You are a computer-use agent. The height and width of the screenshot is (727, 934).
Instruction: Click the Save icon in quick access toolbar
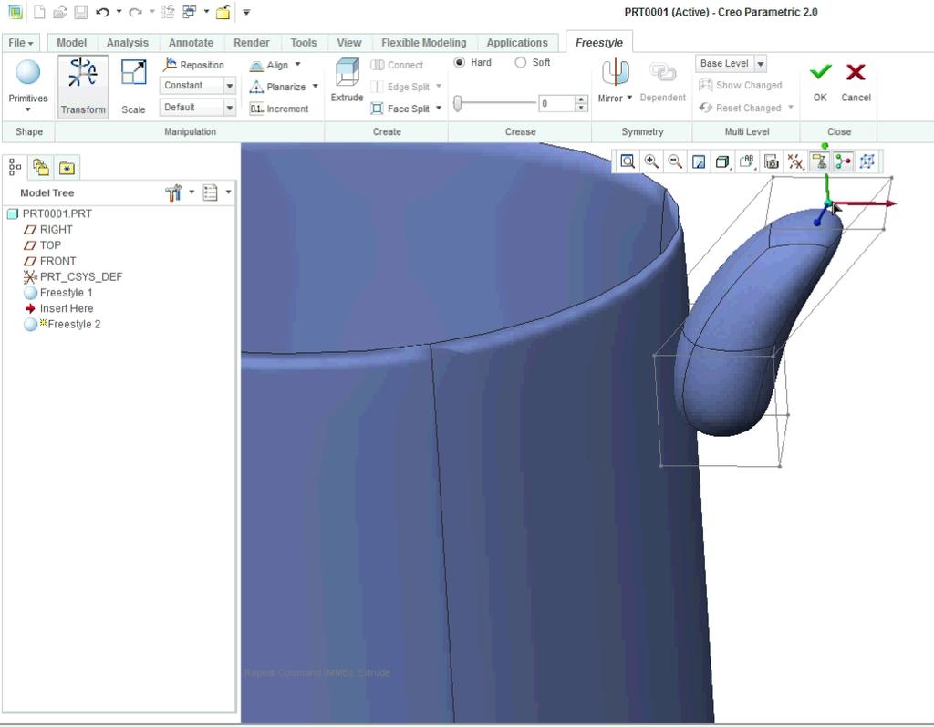click(80, 12)
